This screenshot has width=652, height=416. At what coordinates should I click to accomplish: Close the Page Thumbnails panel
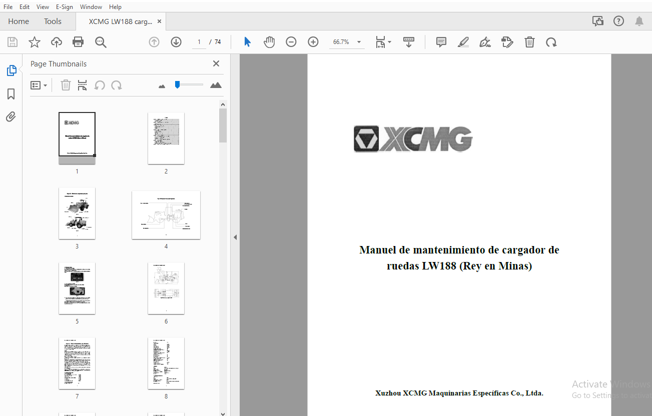216,63
